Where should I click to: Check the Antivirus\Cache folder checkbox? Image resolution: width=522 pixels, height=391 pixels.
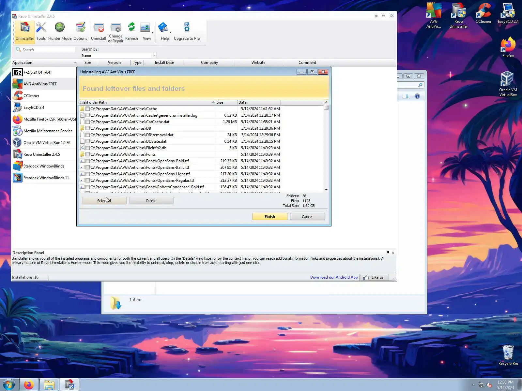pos(87,109)
